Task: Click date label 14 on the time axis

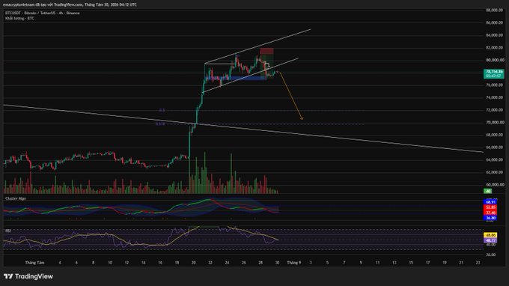Action: coord(143,263)
